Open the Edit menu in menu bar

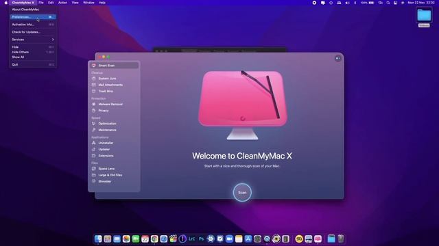51,3
